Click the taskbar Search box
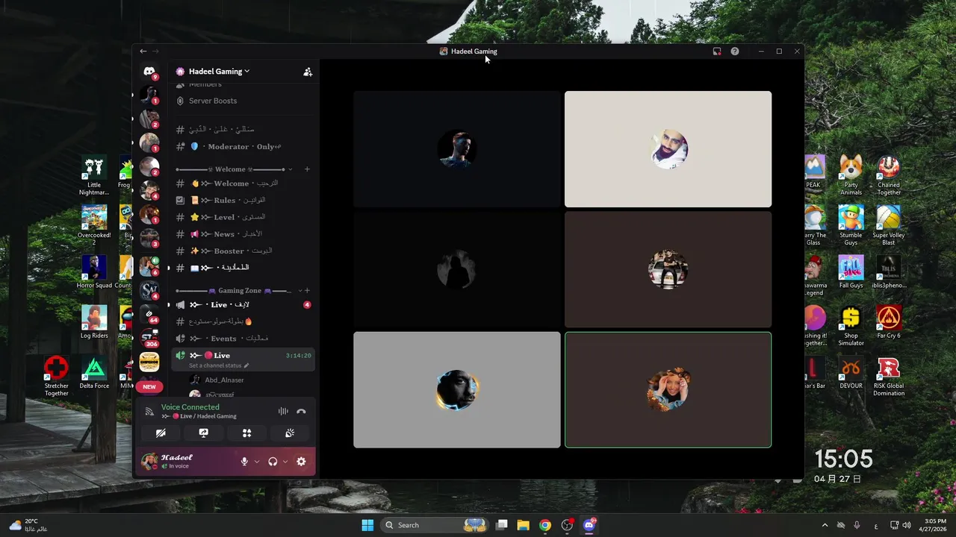The height and width of the screenshot is (537, 956). tap(435, 525)
